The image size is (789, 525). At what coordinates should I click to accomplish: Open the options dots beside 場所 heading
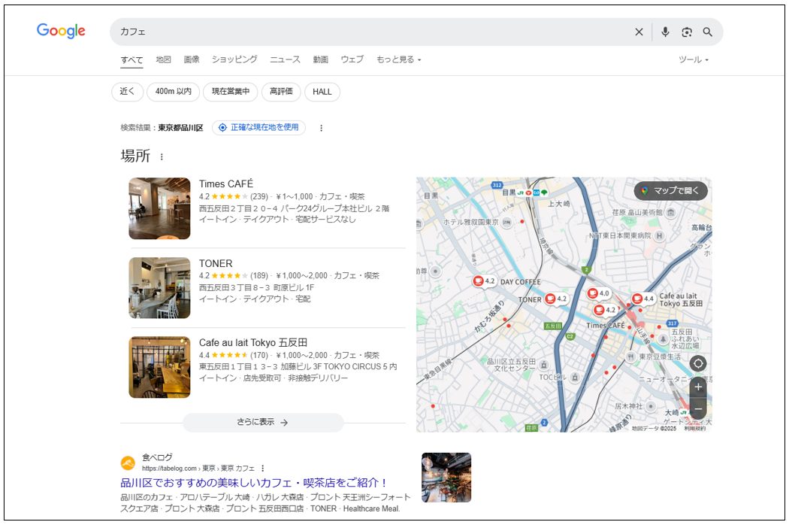pyautogui.click(x=162, y=156)
